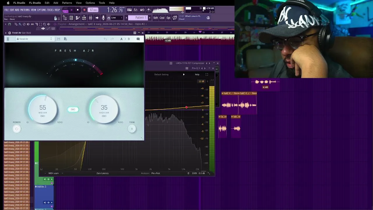Open the Help menu in macOS menu bar

[x=112, y=3]
